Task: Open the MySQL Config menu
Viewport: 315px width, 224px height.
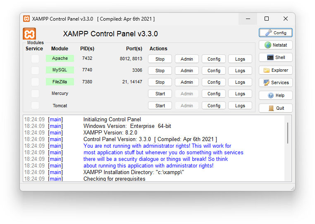Action: point(214,71)
